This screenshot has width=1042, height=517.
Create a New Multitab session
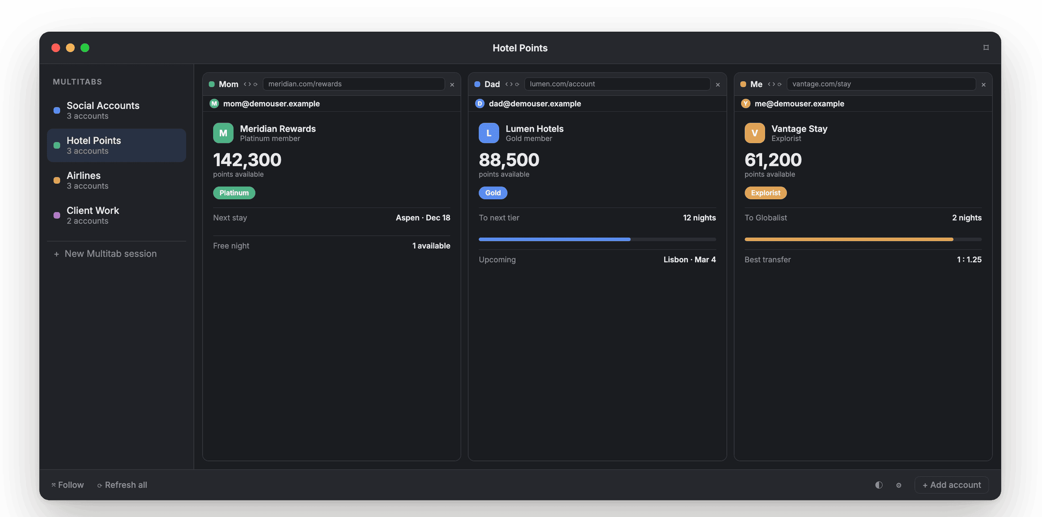tap(105, 254)
